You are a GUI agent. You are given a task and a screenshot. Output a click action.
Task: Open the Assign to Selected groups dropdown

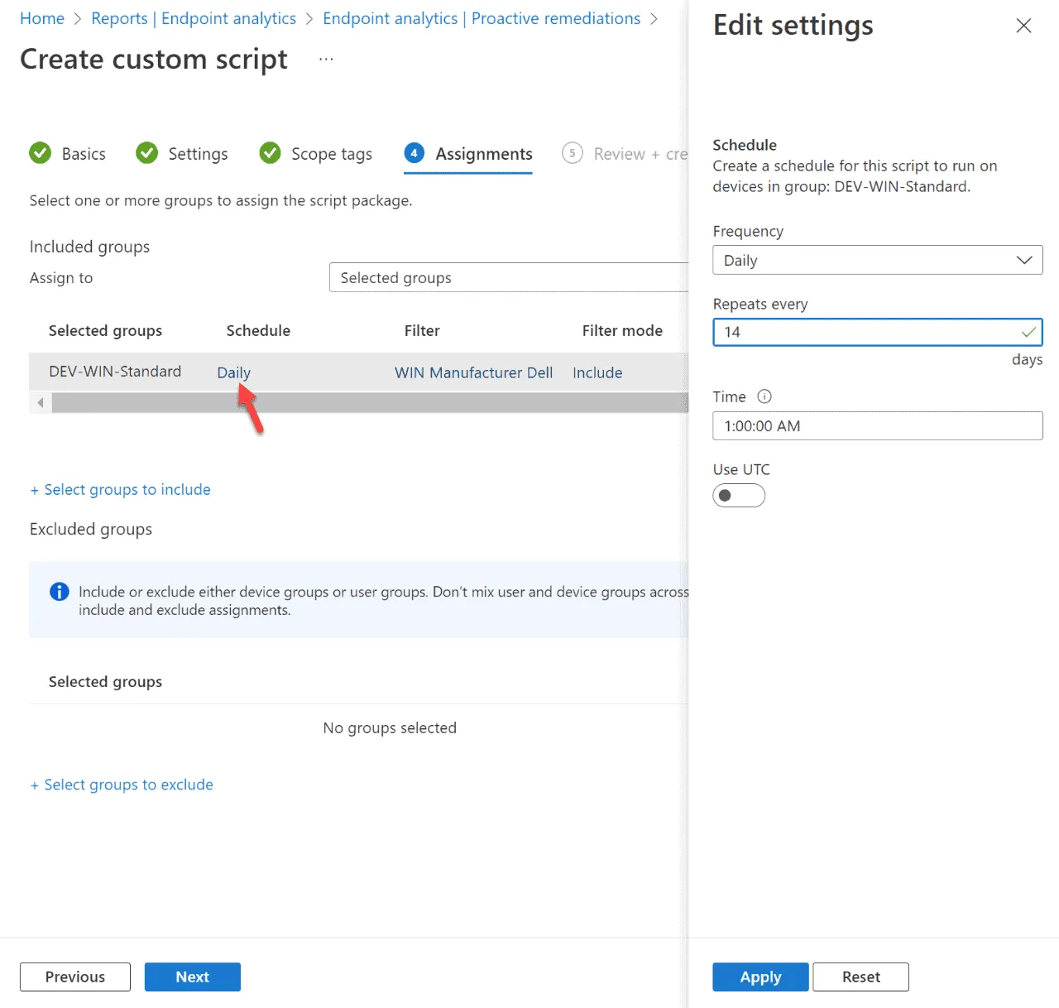(x=509, y=277)
